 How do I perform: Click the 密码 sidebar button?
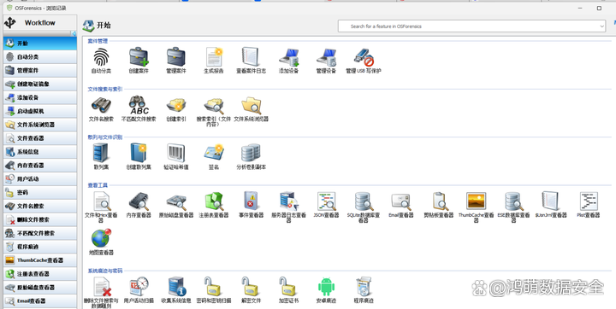tap(40, 193)
